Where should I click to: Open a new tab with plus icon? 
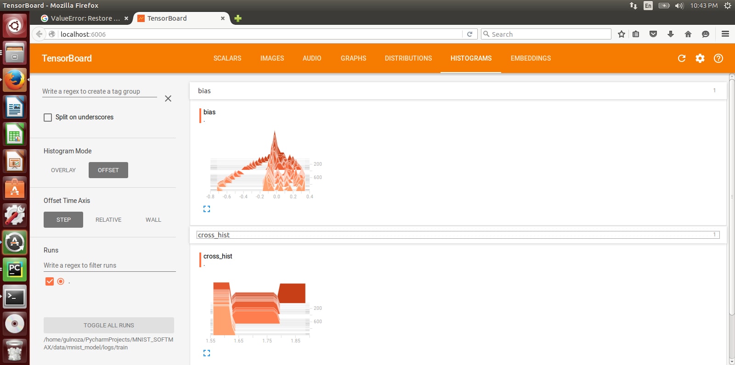tap(238, 18)
